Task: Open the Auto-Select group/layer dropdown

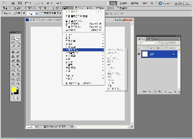Action: [33, 14]
